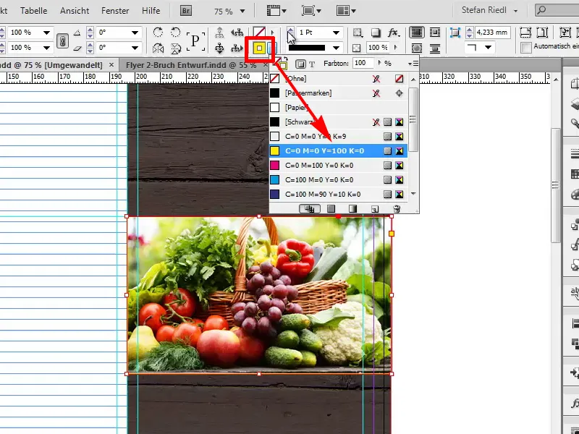
Task: Select wrap around bounding box icon
Action: click(436, 33)
